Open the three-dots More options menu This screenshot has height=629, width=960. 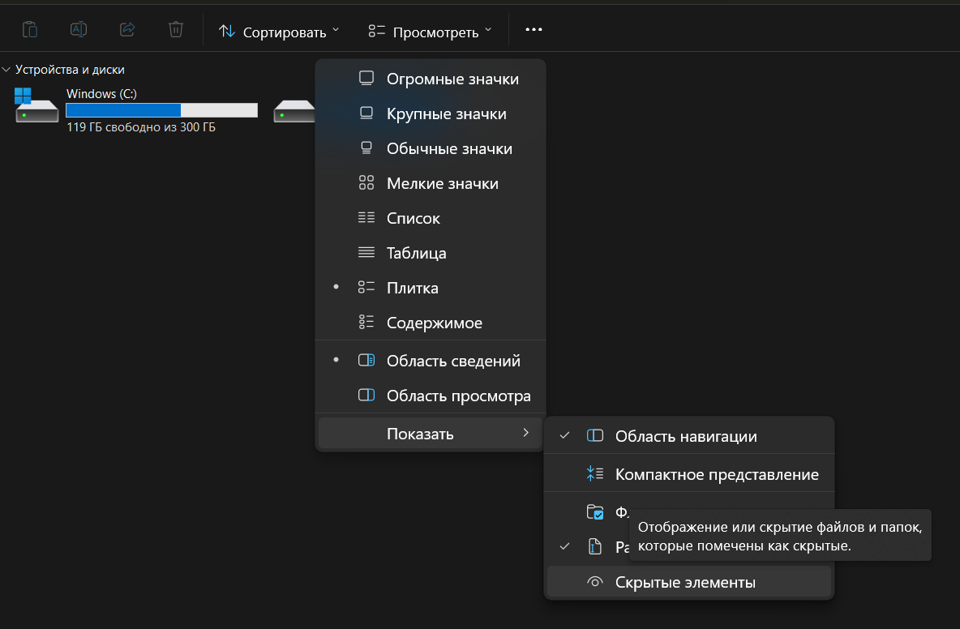click(x=533, y=30)
